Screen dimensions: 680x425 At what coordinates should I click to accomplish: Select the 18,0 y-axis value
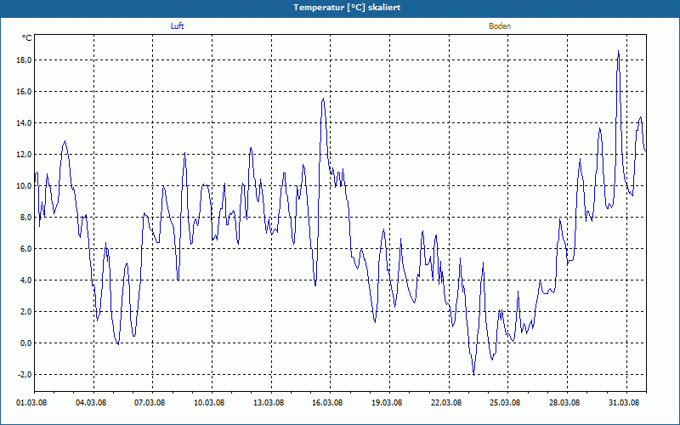[x=25, y=60]
